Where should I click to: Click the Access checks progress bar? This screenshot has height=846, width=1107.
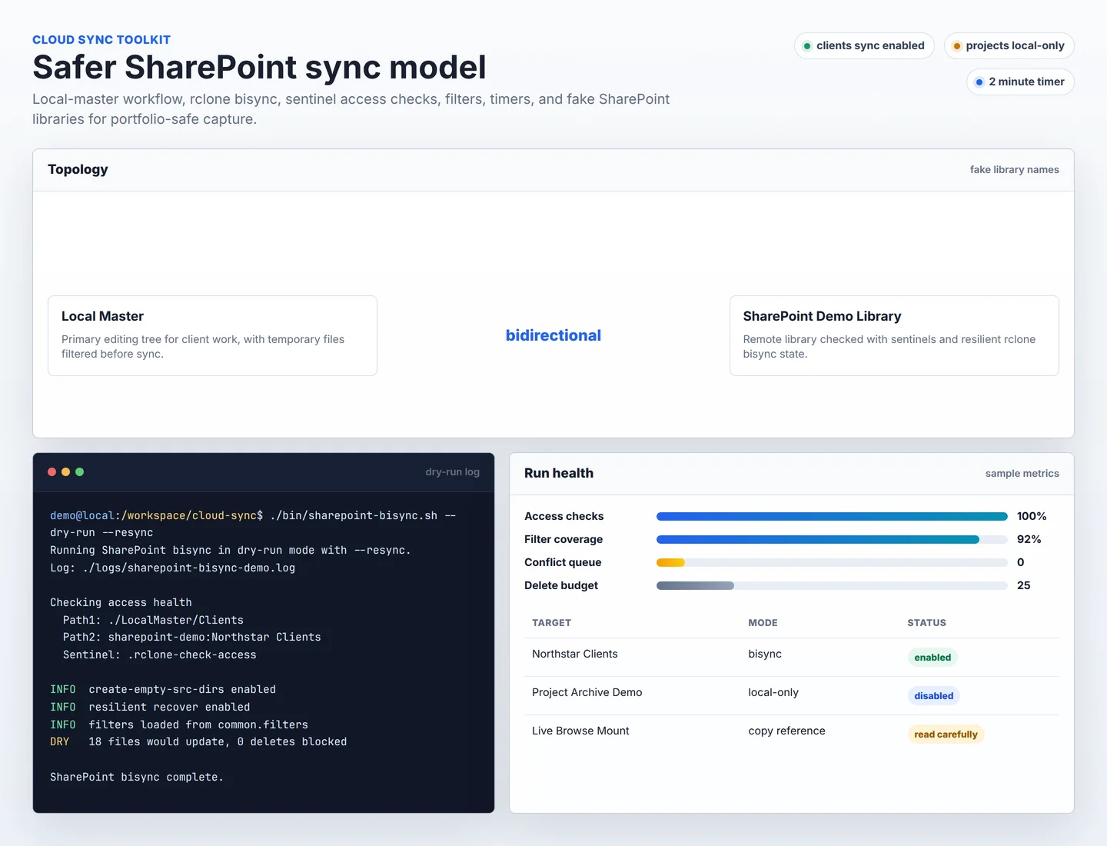point(832,516)
